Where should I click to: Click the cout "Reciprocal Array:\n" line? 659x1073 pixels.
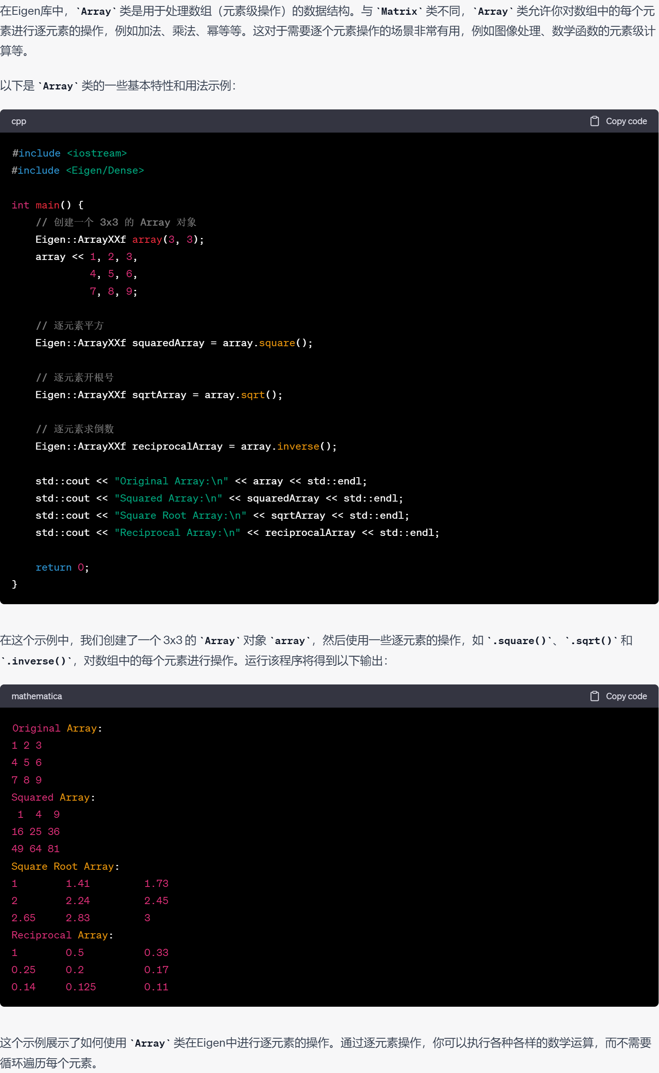click(x=238, y=532)
